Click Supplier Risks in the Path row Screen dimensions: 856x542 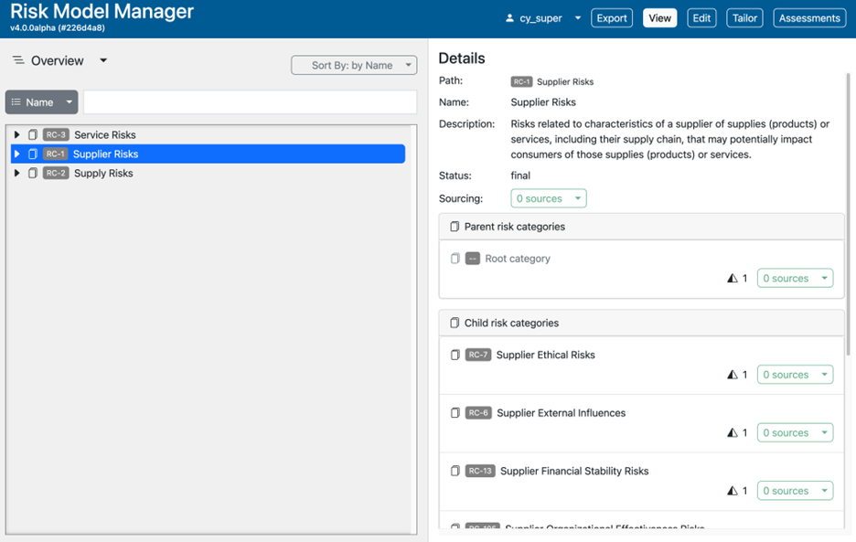click(x=565, y=82)
